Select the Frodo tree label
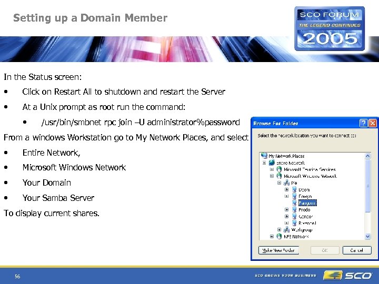The width and height of the screenshot is (379, 284). tap(304, 210)
